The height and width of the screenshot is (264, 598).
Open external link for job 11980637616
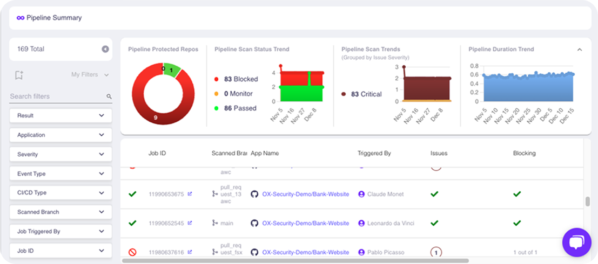[190, 252]
